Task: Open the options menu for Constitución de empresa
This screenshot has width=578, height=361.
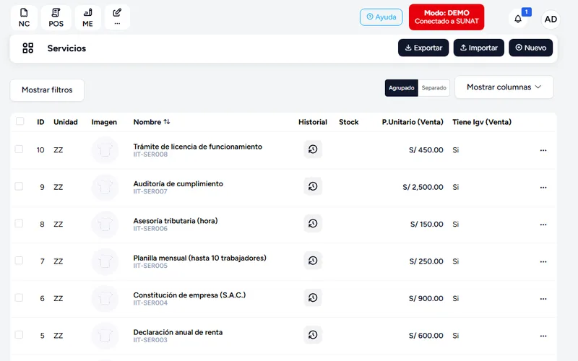Action: pyautogui.click(x=543, y=299)
